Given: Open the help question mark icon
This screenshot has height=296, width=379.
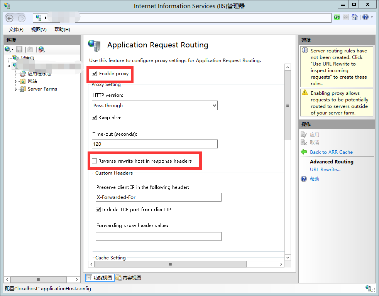Looking at the screenshot, I should click(365, 17).
